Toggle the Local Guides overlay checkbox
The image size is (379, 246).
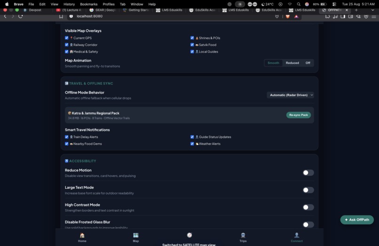[x=192, y=52]
